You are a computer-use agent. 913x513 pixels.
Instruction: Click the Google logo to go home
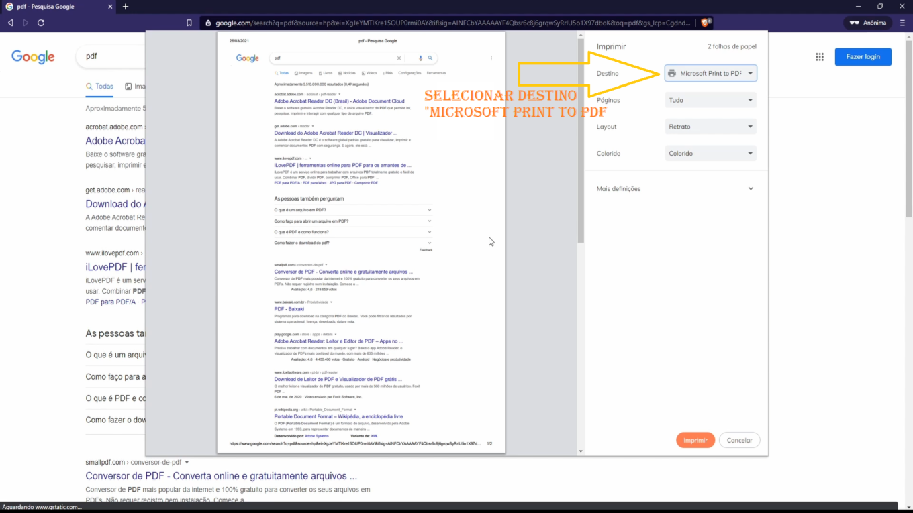click(x=32, y=57)
